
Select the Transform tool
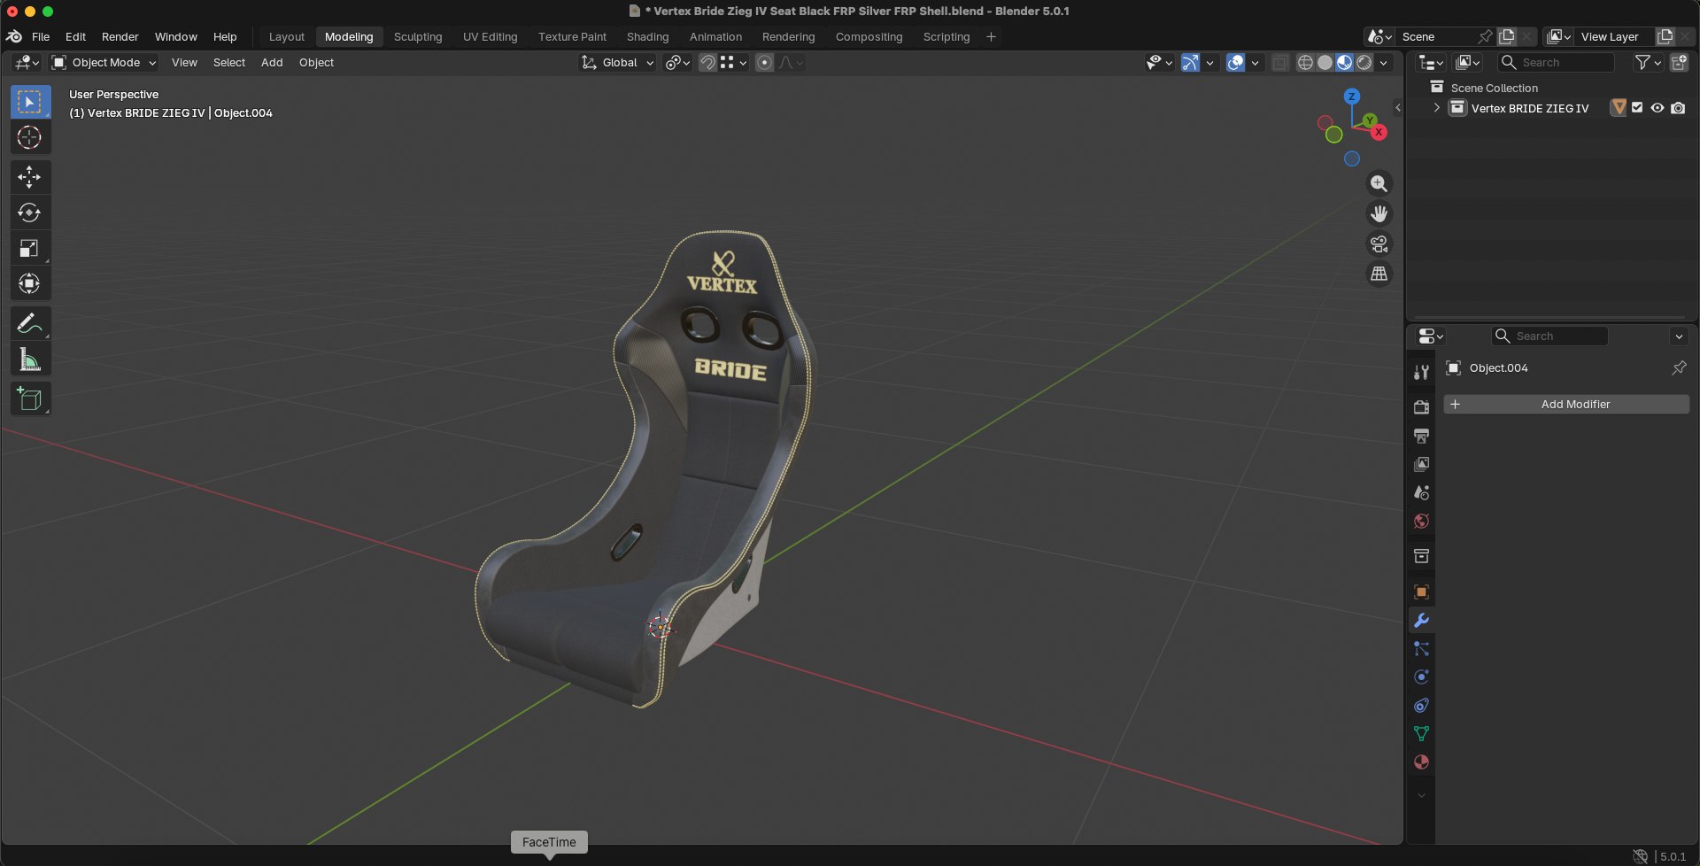tap(30, 283)
